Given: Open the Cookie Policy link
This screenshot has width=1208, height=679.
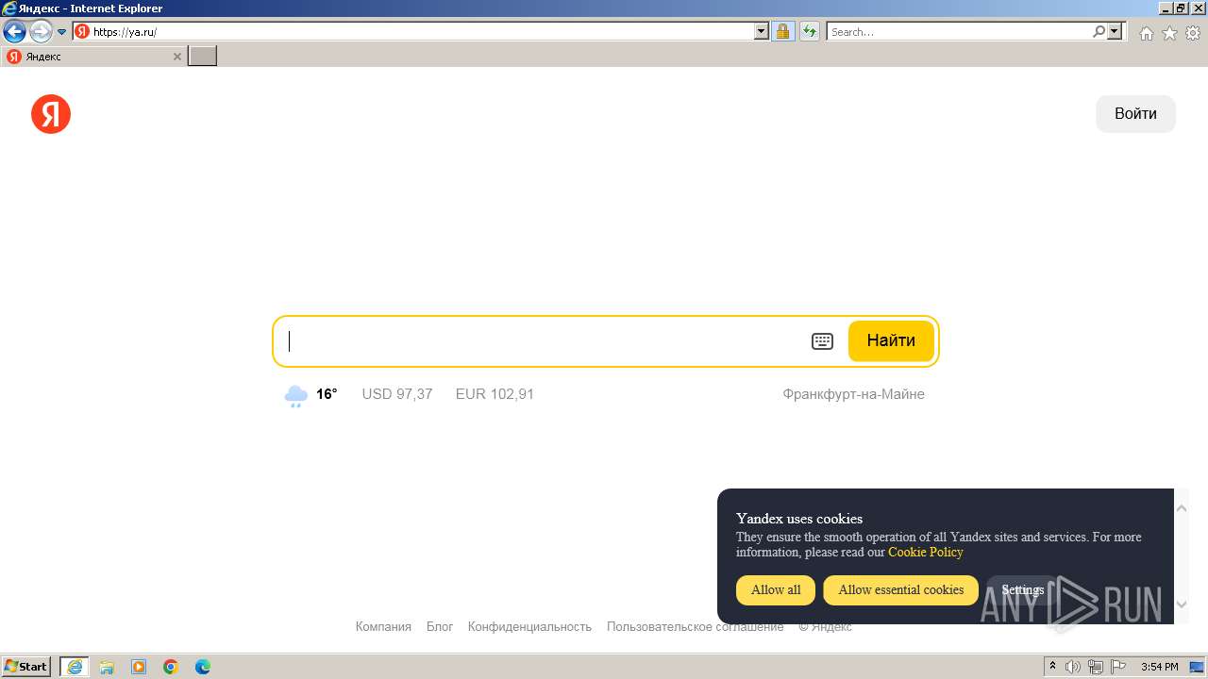Looking at the screenshot, I should (926, 553).
